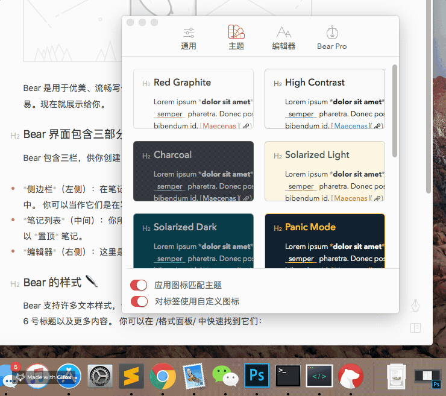Apply the Solarized Dark theme card
Image resolution: width=446 pixels, height=396 pixels.
[193, 240]
